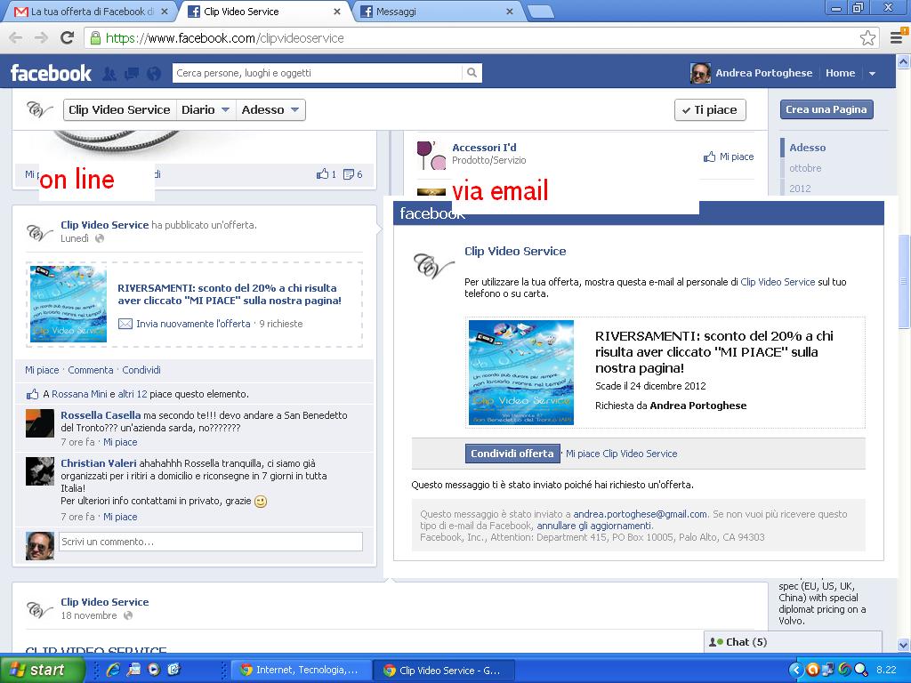Go back with the browser back arrow
The height and width of the screenshot is (683, 911).
[16, 38]
